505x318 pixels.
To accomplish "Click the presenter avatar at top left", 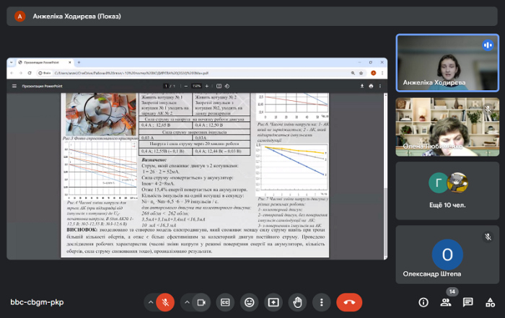I will click(19, 16).
